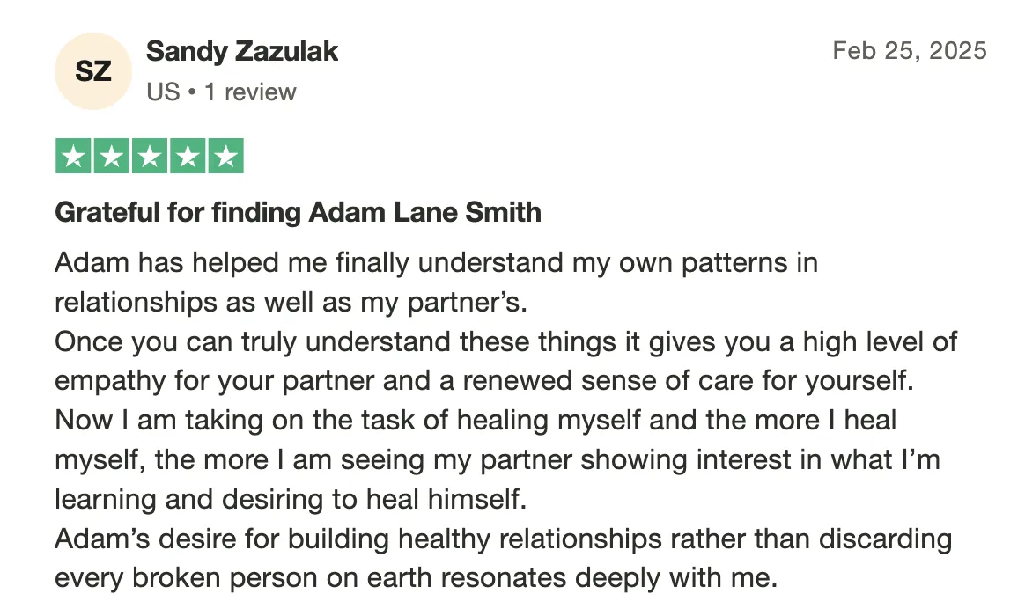Click the fourth green rating star

point(188,156)
